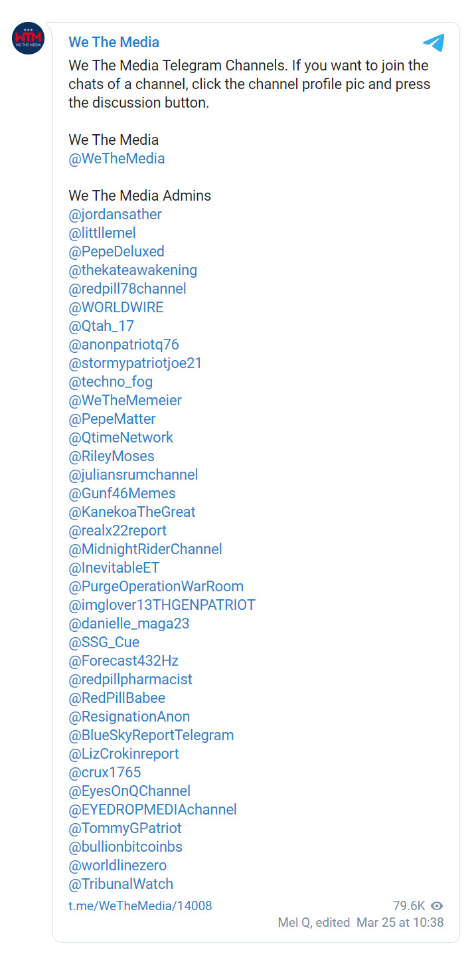Open the @redpill78channel link
This screenshot has height=960, width=476.
[127, 289]
